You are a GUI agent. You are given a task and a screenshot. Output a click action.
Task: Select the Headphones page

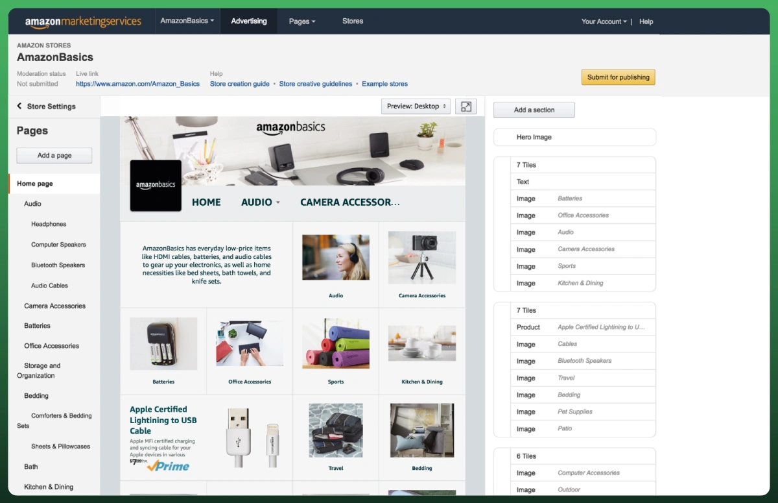click(49, 224)
